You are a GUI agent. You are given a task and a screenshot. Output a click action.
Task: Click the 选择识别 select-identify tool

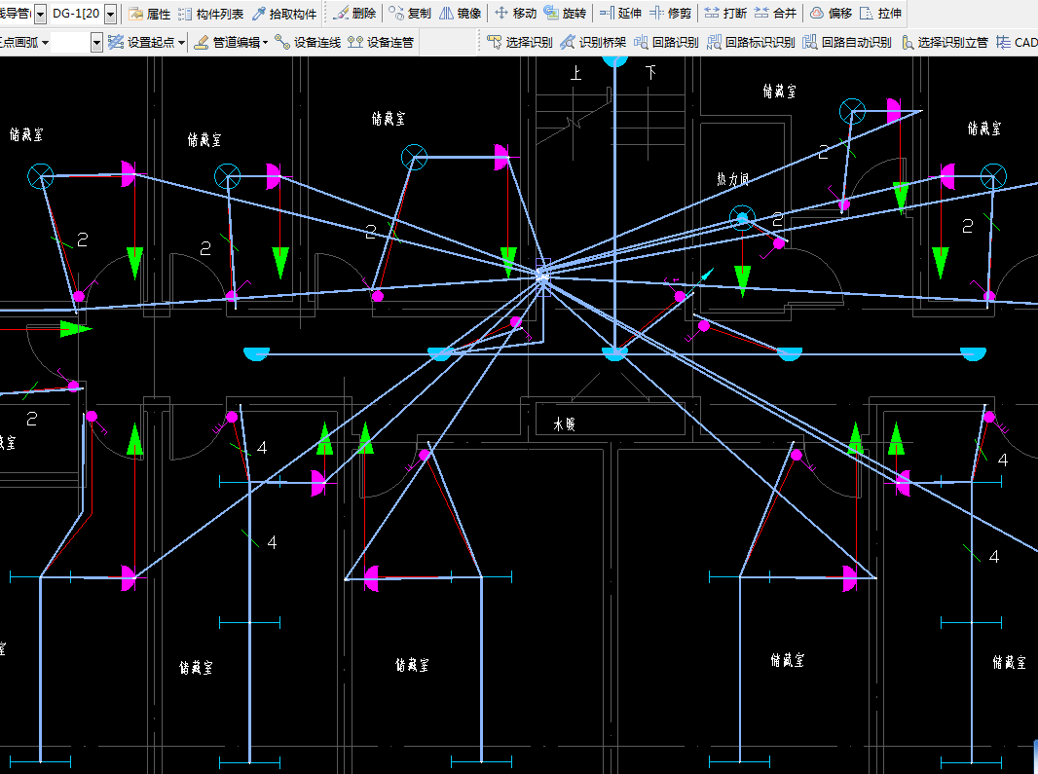(x=520, y=43)
